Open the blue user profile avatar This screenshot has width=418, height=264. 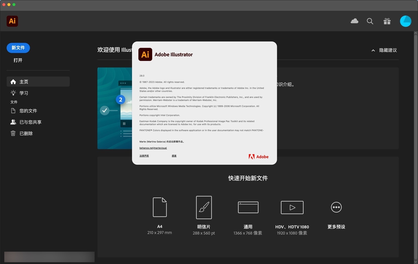[x=406, y=21]
